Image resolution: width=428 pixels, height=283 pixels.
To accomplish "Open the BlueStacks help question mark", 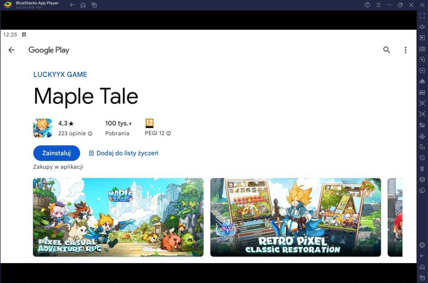I will (367, 5).
